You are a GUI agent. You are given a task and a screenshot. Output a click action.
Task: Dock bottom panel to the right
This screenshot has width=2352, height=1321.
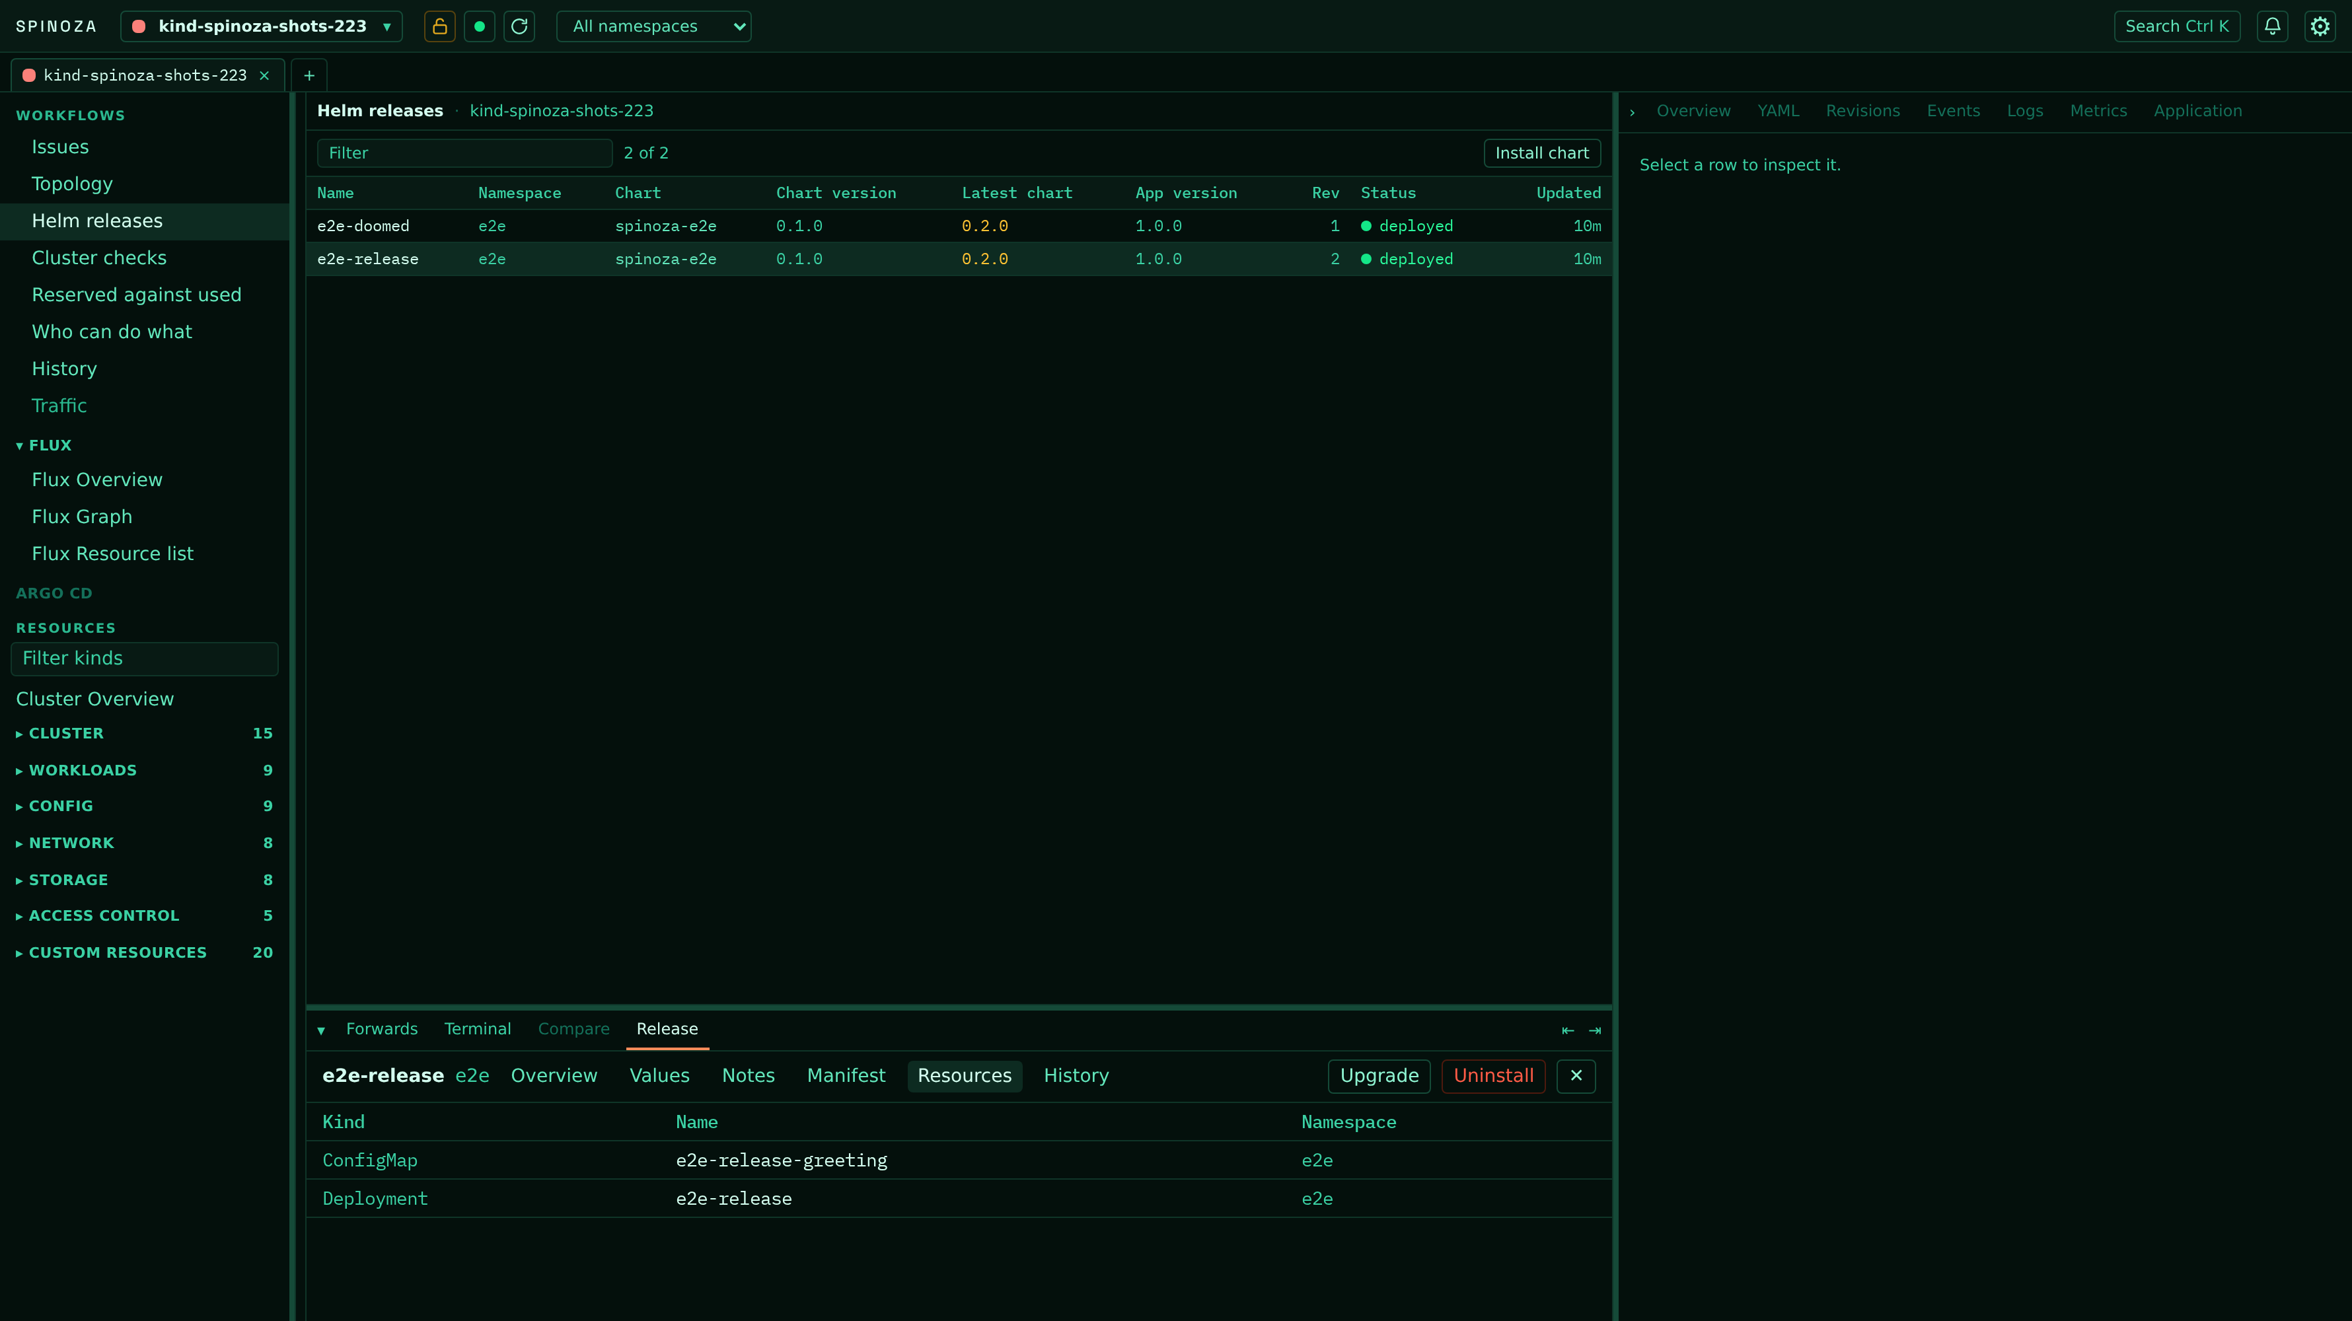point(1595,1030)
